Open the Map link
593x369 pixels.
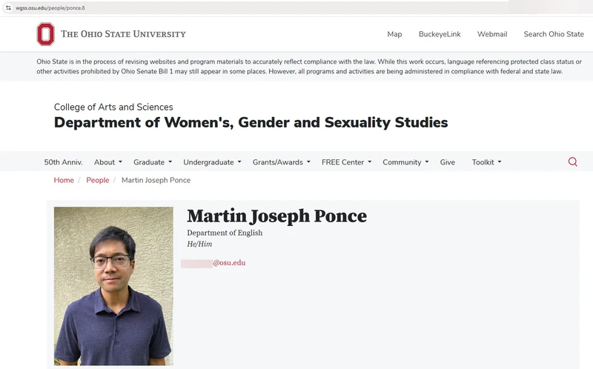(x=394, y=34)
